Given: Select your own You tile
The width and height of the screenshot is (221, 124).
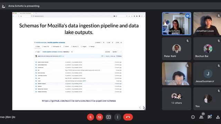Looking at the screenshot, I should click(x=207, y=99).
